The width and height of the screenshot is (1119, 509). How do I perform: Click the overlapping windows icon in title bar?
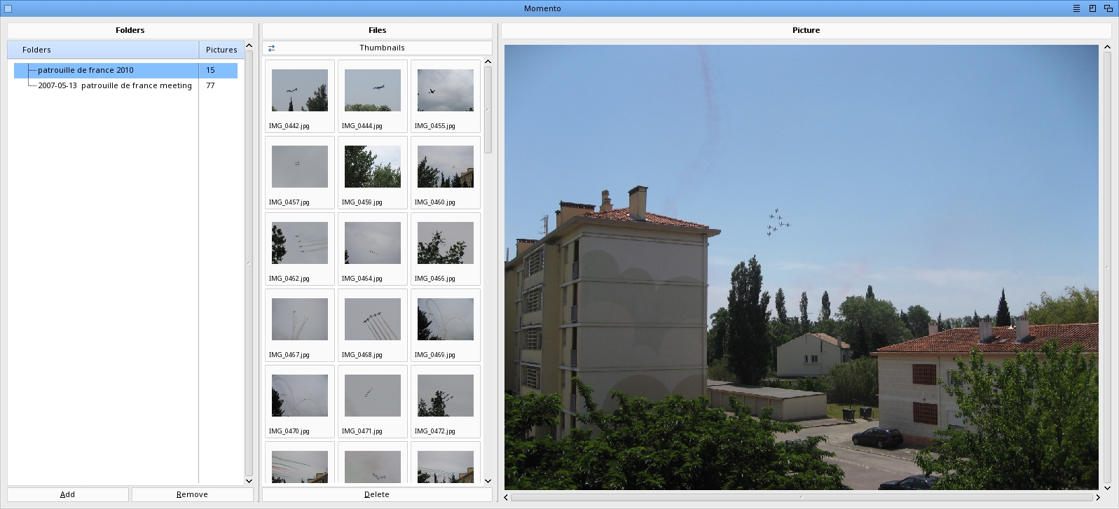pyautogui.click(x=1108, y=8)
